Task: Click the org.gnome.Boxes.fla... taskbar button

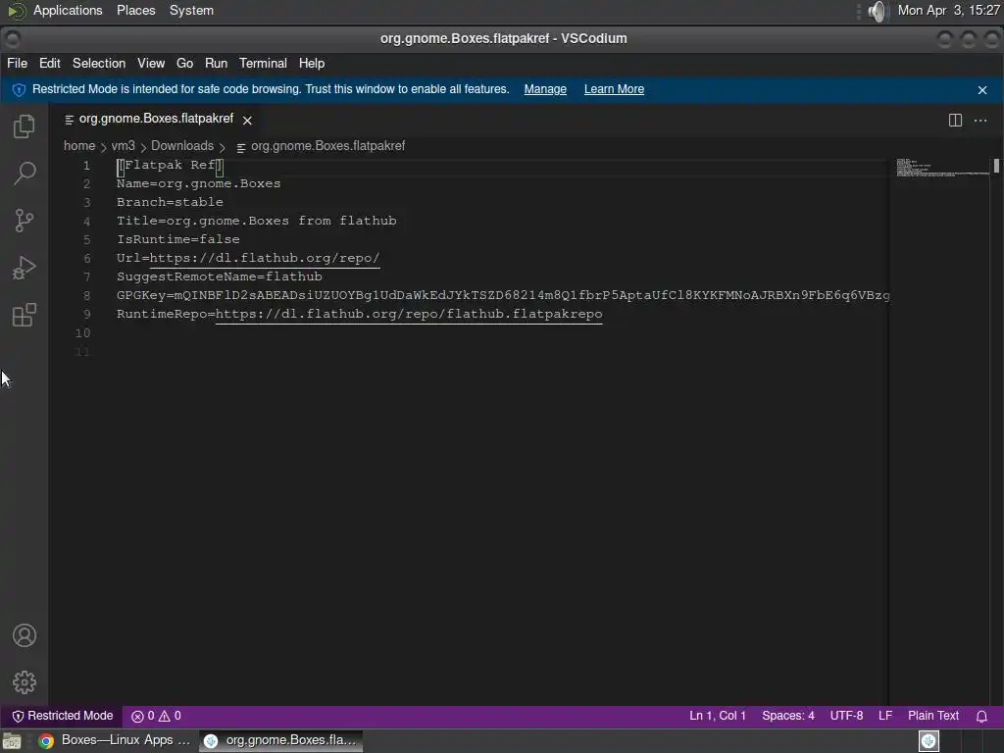Action: click(281, 741)
